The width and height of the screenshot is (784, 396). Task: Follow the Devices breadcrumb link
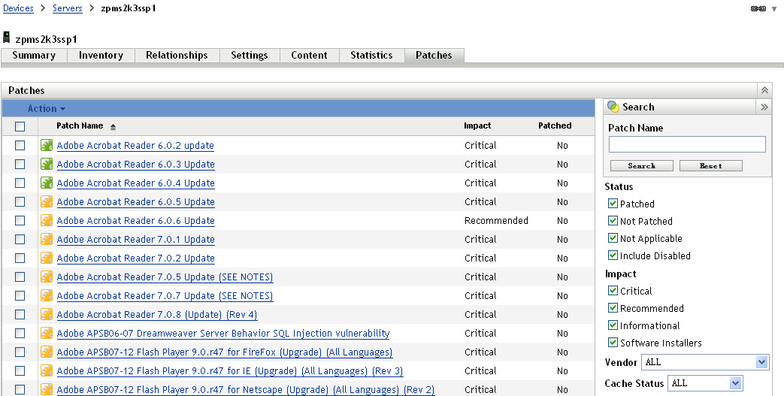(x=19, y=8)
